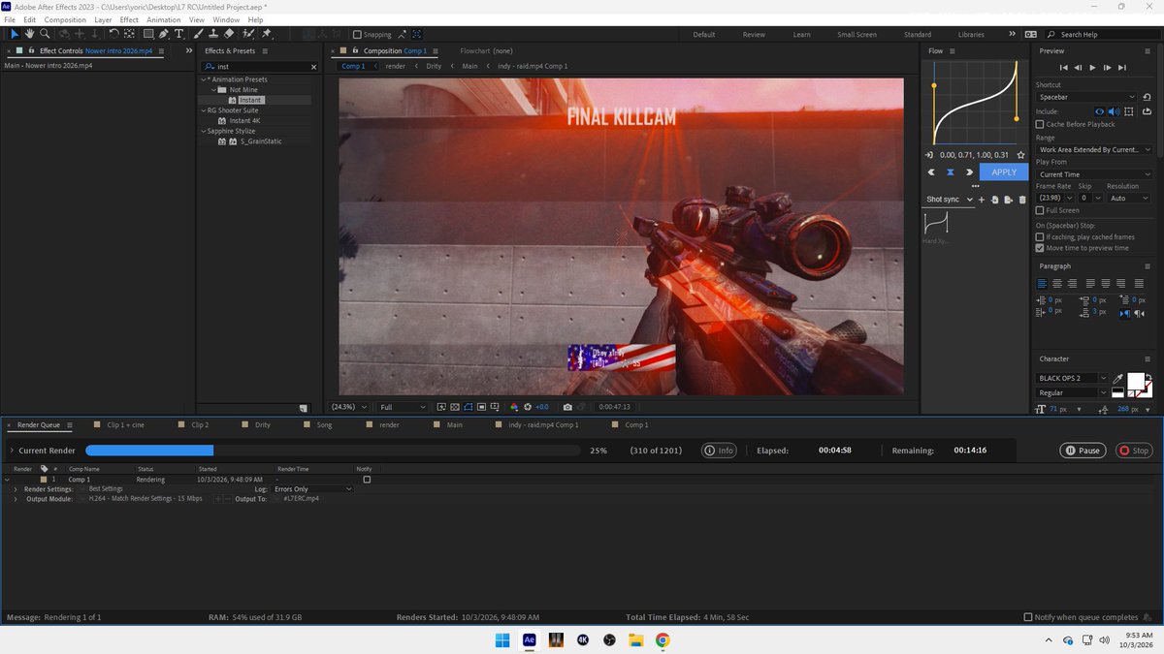This screenshot has width=1164, height=654.
Task: Stop the current render
Action: [1135, 451]
